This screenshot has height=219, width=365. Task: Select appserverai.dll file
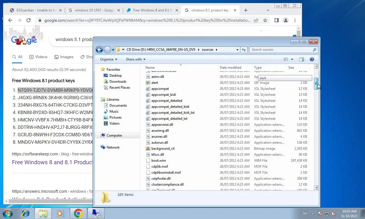162,125
